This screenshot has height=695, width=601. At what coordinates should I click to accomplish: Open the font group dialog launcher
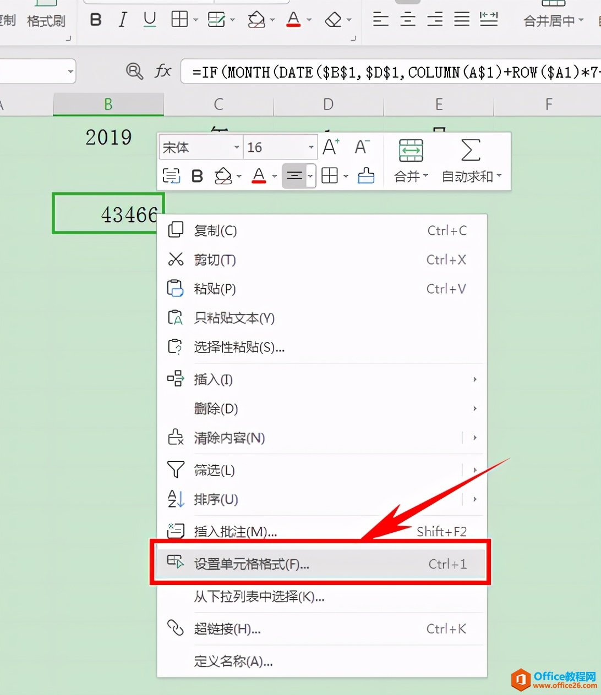(353, 38)
